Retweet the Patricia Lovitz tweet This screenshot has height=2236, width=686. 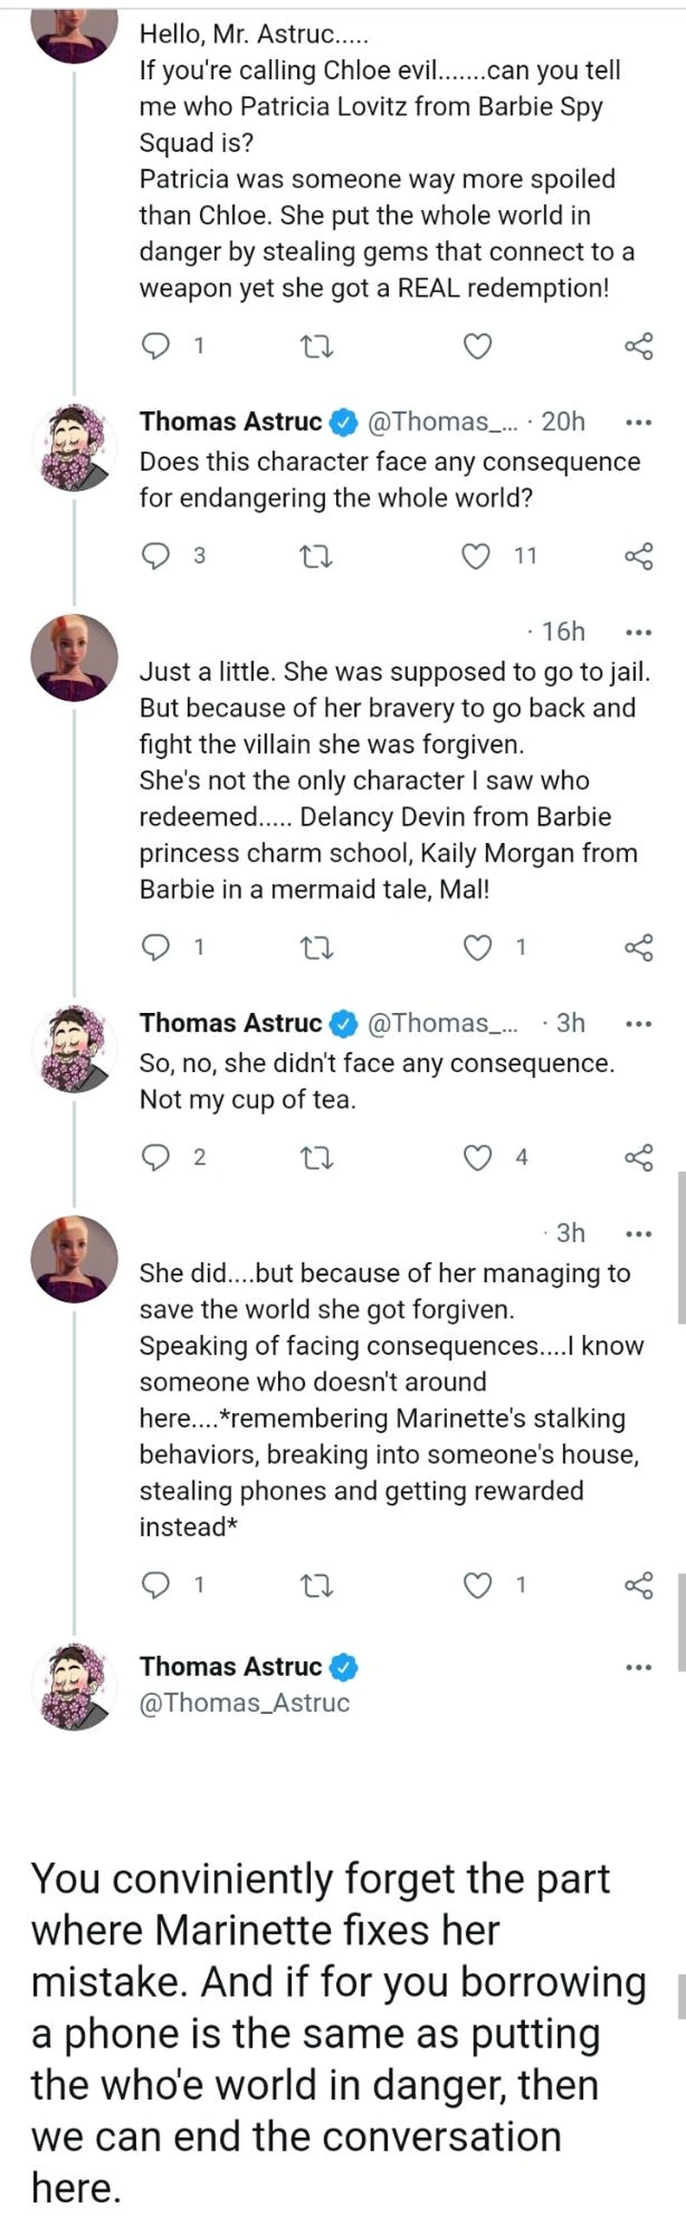(x=316, y=346)
